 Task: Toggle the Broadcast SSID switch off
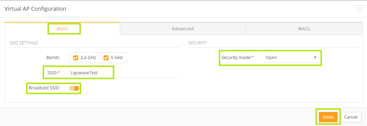[x=74, y=88]
